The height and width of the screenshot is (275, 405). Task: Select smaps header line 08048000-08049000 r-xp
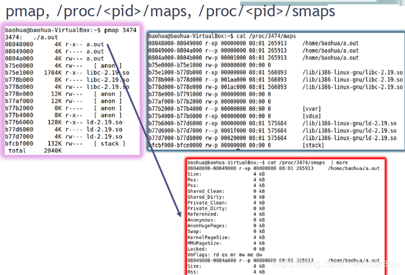pos(283,169)
